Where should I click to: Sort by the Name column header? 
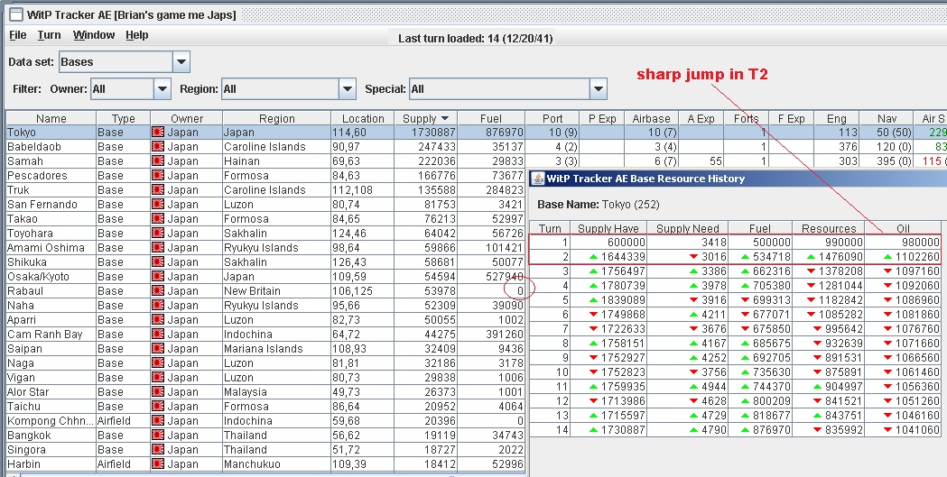coord(51,118)
